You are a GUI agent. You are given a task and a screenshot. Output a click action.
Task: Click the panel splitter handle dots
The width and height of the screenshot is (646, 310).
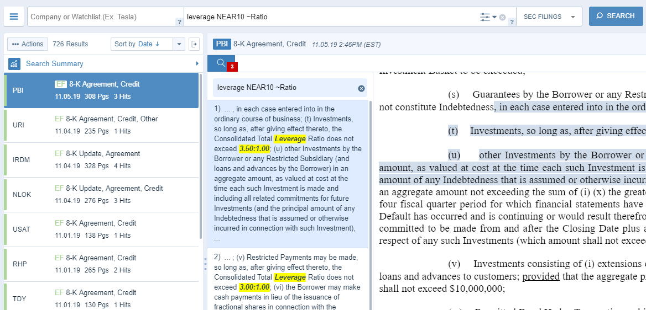point(205,264)
